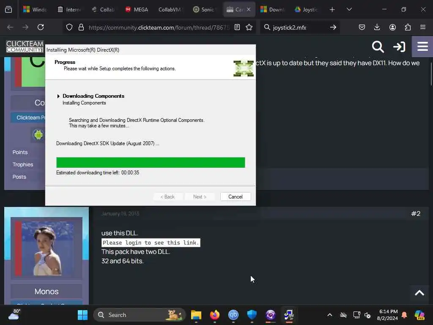Switch to the Windows tab
The image size is (433, 325).
[x=35, y=10]
